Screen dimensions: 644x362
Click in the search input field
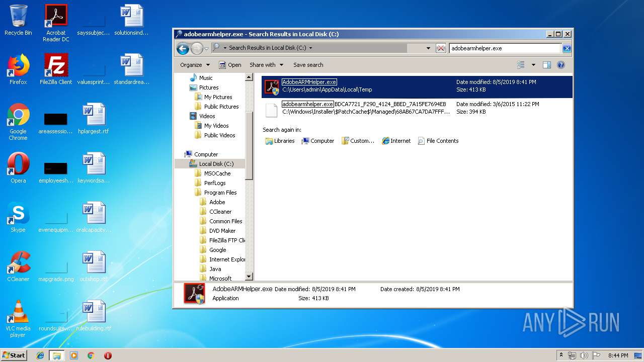[x=505, y=48]
